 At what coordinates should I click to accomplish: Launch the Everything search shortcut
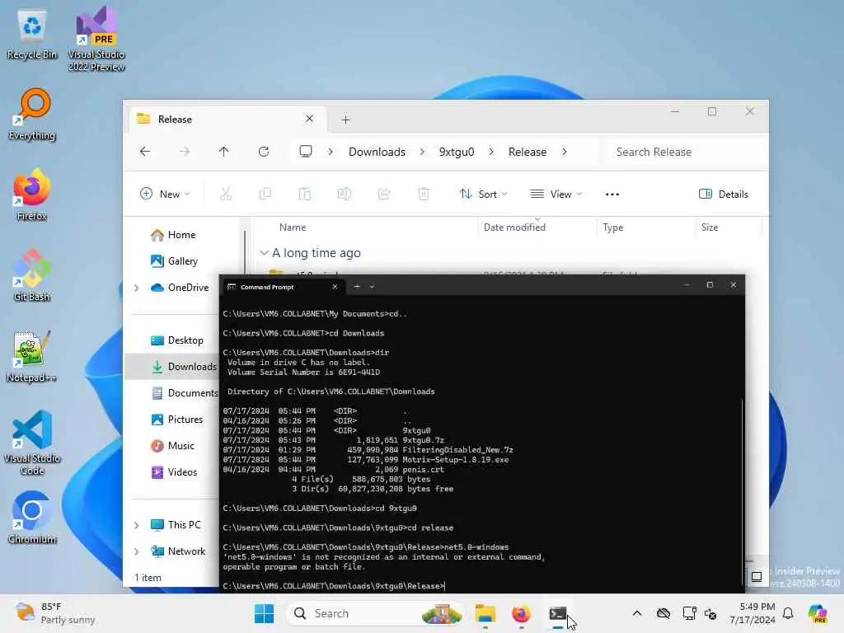tap(32, 114)
